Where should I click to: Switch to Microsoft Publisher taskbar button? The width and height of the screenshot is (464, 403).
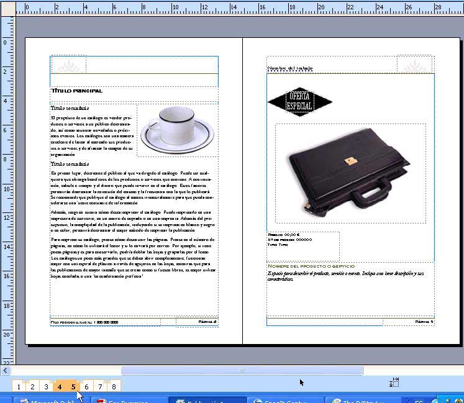(x=51, y=401)
